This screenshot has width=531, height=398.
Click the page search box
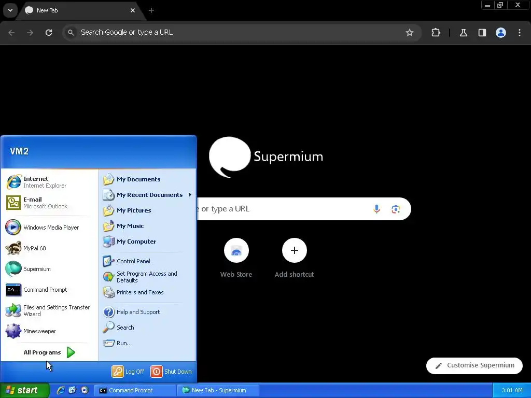[303, 209]
